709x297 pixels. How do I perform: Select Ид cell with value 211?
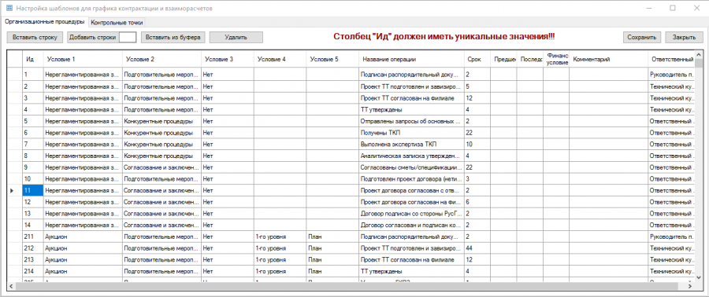32,236
